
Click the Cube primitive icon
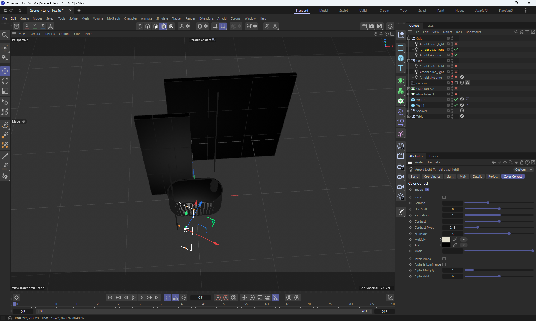[401, 58]
